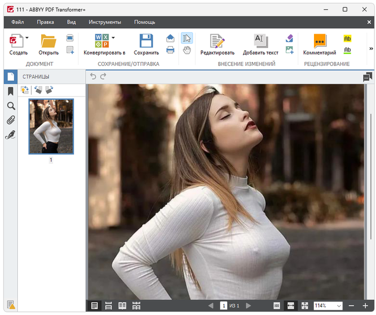Open the Правка menu
This screenshot has height=315, width=376.
point(45,22)
